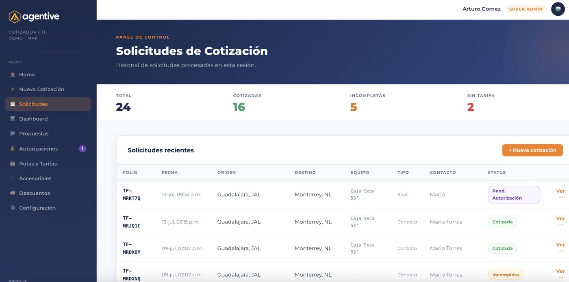The height and width of the screenshot is (282, 569).
Task: Click the DESTINO column header
Action: (x=305, y=172)
